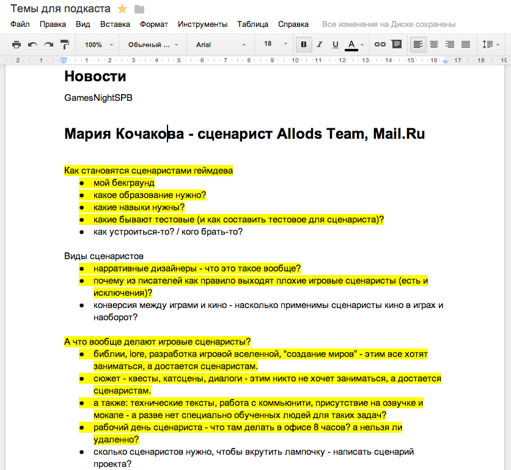Toggle italic formatting
Image resolution: width=511 pixels, height=470 pixels.
[320, 45]
